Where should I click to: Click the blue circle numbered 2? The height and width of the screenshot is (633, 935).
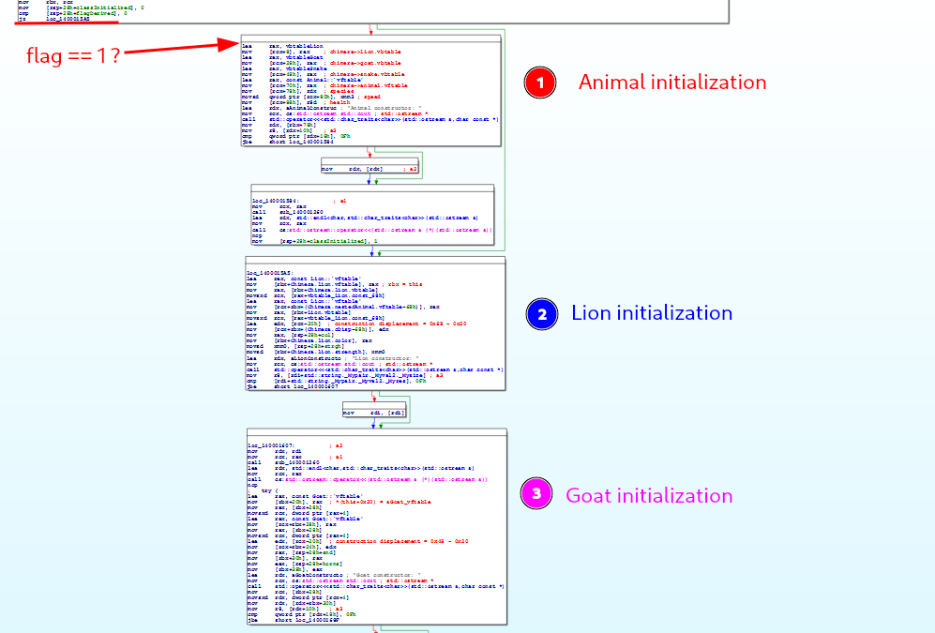tap(542, 313)
